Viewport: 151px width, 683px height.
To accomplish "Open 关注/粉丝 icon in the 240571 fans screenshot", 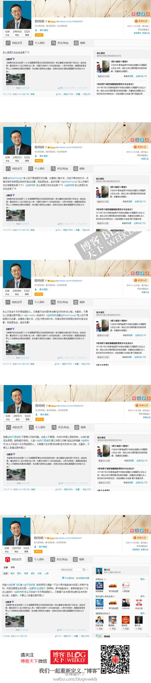I will pos(54,427).
